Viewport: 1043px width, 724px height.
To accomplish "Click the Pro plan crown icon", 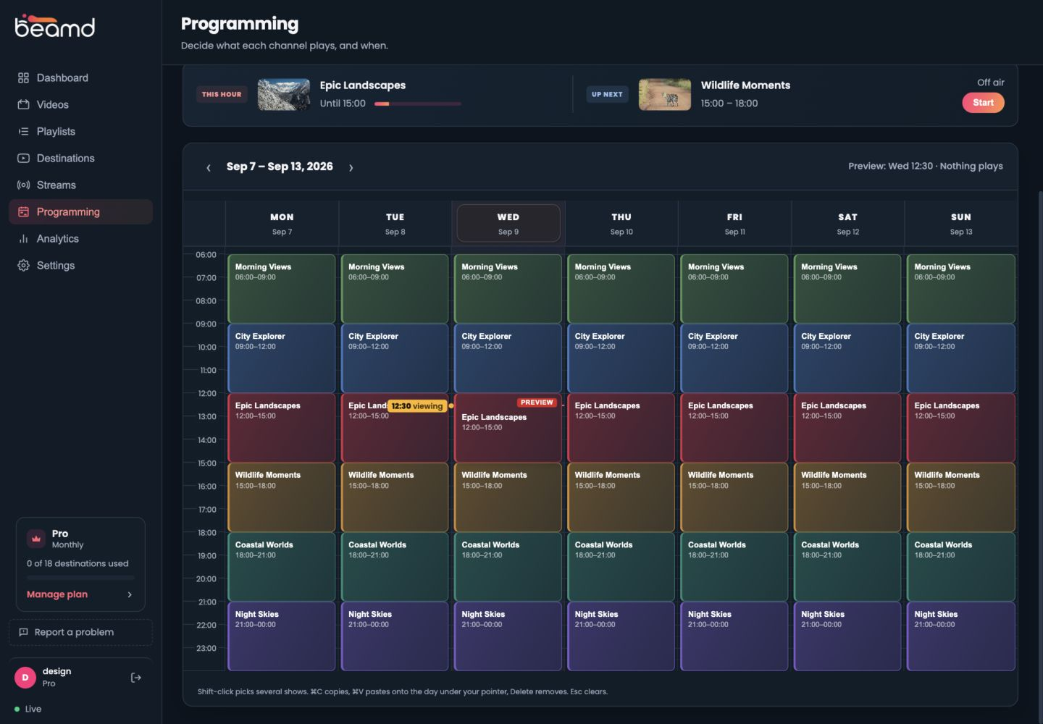I will (x=36, y=539).
